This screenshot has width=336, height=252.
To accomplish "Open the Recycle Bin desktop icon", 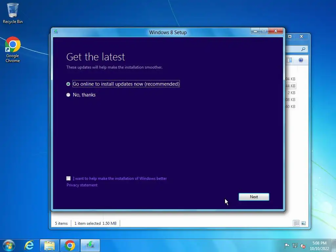I will pyautogui.click(x=13, y=13).
